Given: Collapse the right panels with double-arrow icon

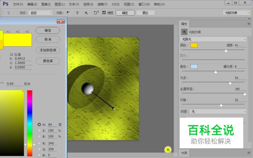Looking at the screenshot, I should pos(249,19).
